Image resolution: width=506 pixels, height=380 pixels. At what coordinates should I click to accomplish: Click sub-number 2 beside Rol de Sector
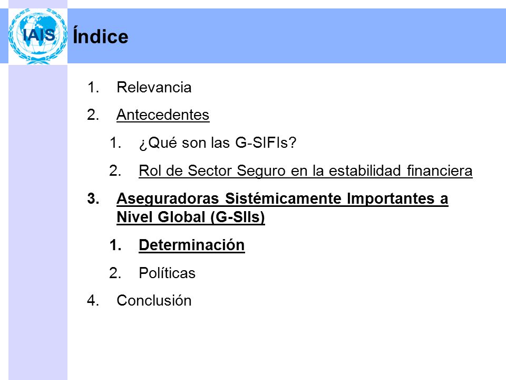(x=115, y=170)
